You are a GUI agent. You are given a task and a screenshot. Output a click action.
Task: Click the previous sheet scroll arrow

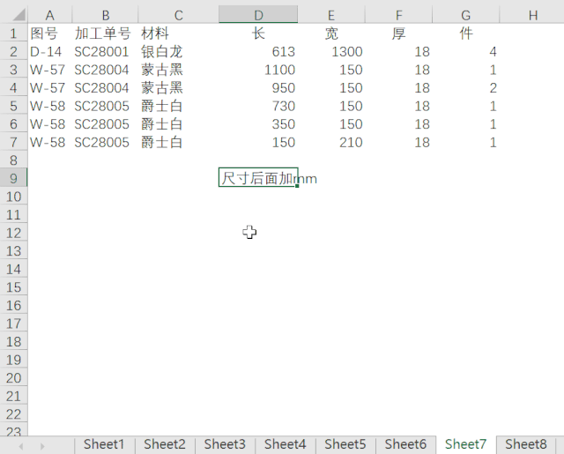coord(21,446)
